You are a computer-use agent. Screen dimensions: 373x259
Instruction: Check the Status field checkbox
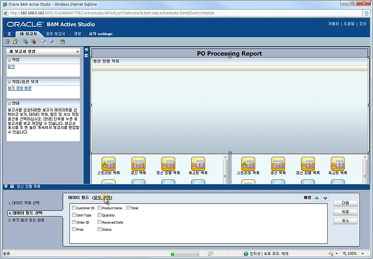click(99, 229)
